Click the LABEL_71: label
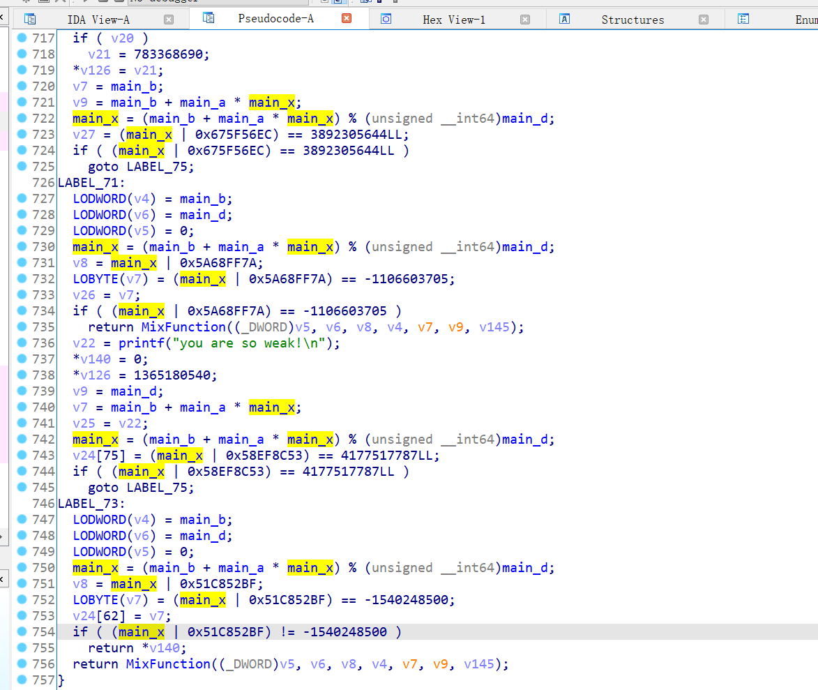 [91, 183]
